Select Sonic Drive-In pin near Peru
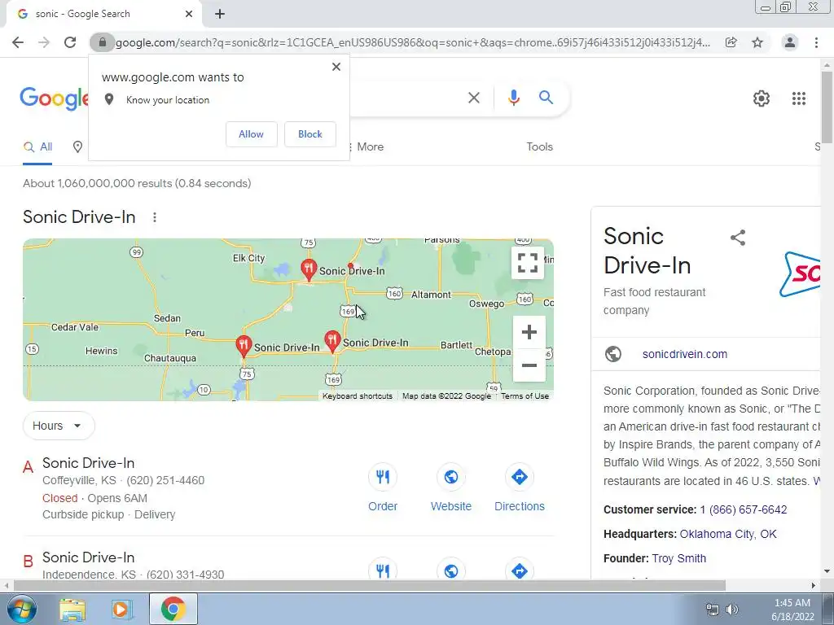Screen dimensions: 834x625 [x=244, y=347]
